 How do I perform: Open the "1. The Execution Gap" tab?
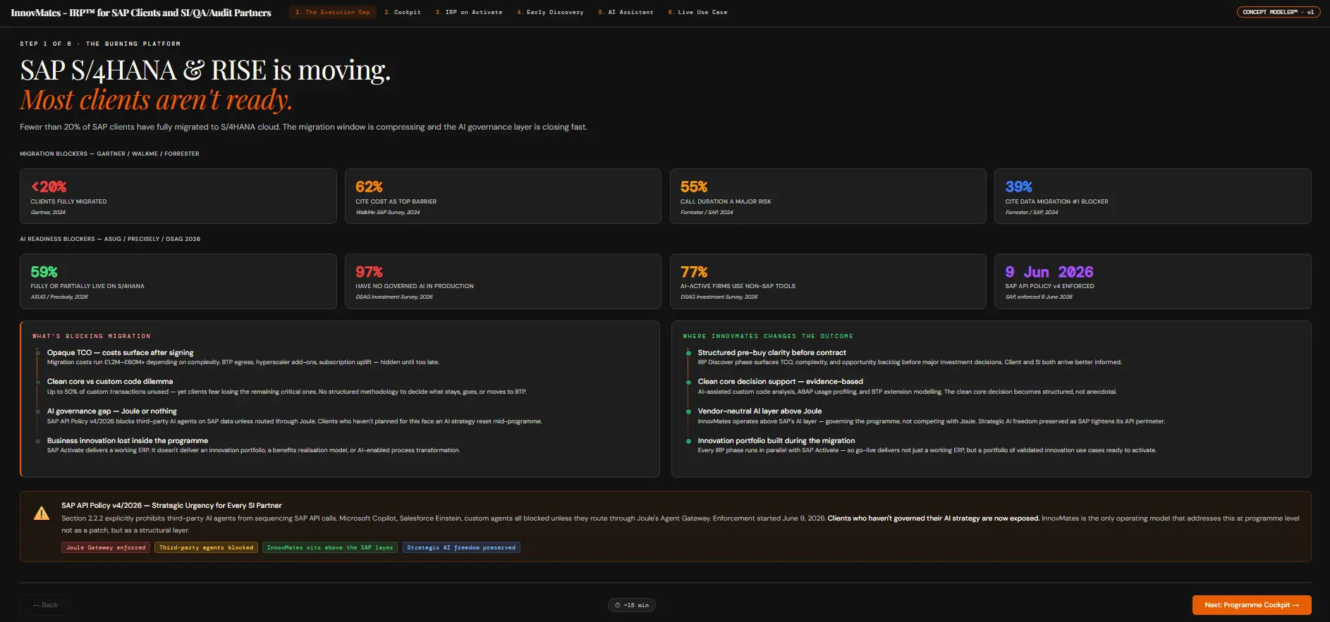[x=332, y=12]
